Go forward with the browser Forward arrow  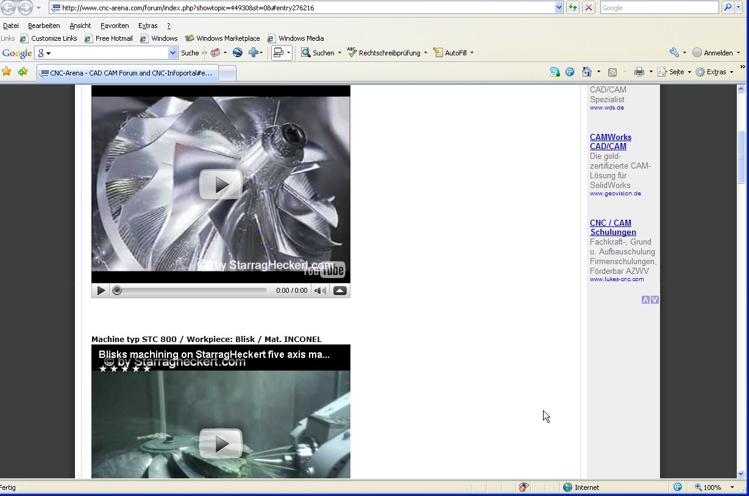(25, 8)
